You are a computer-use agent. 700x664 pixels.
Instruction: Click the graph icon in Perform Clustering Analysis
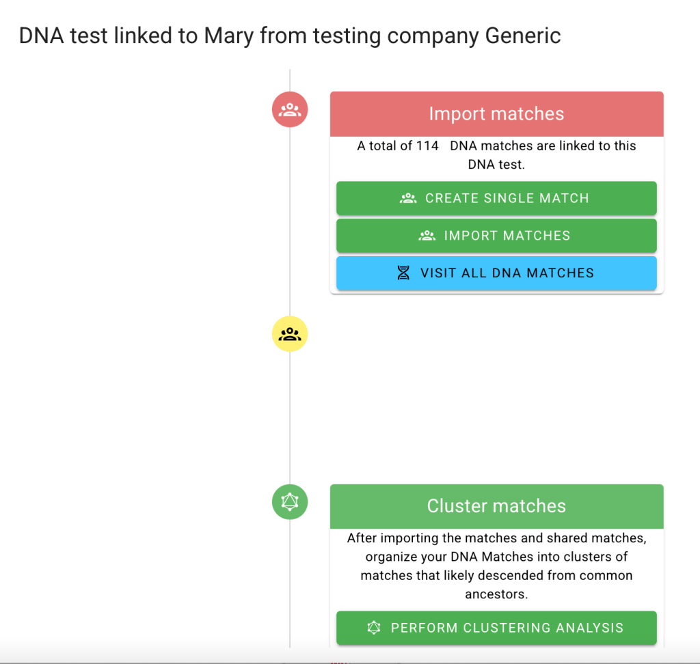373,628
